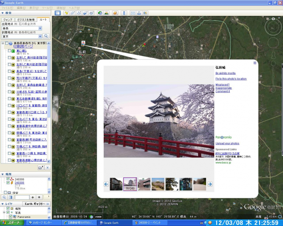Image resolution: width=283 pixels, height=226 pixels.
Task: Check the 長島(交差点)を左折して step checkbox
Action: [9, 71]
